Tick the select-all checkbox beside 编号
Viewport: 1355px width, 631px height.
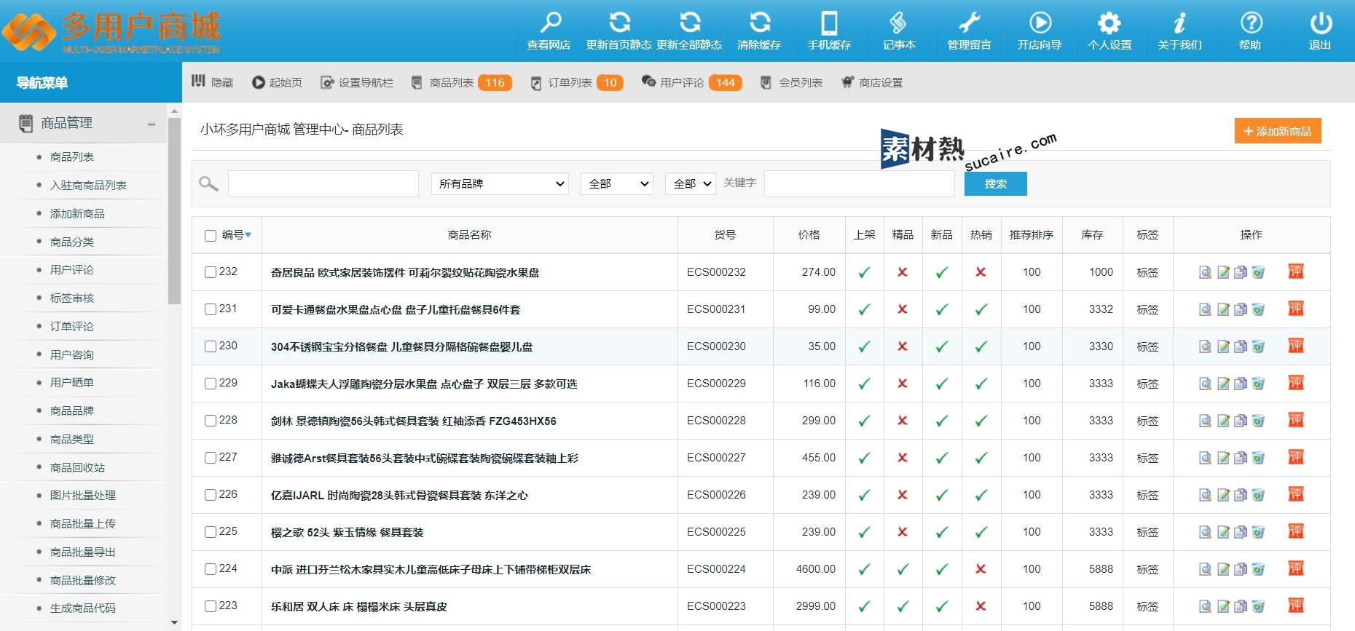(x=211, y=235)
